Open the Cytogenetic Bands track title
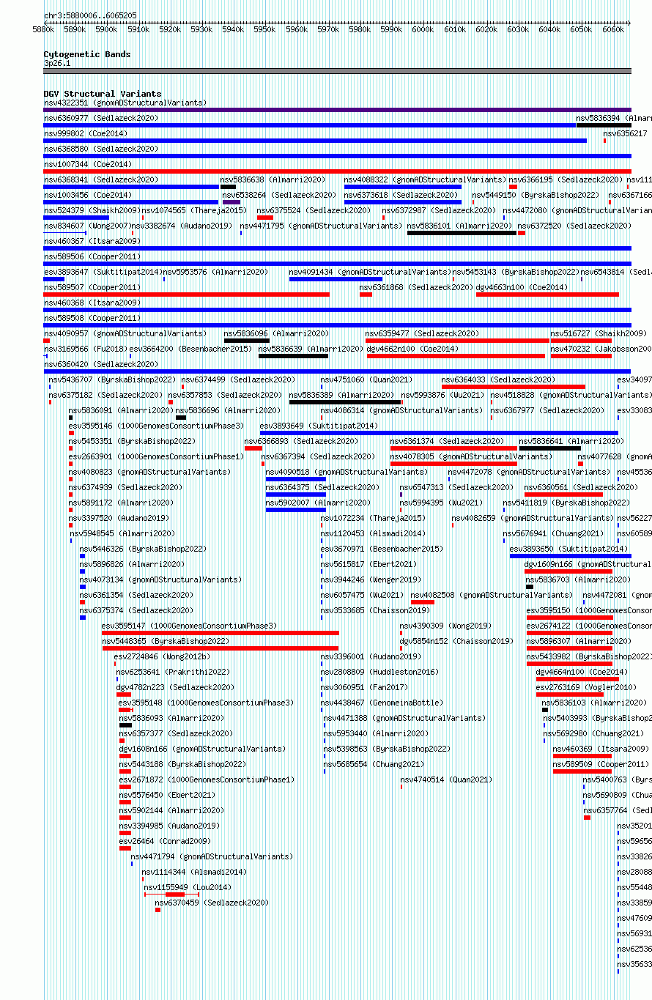This screenshot has height=1000, width=652. (87, 54)
